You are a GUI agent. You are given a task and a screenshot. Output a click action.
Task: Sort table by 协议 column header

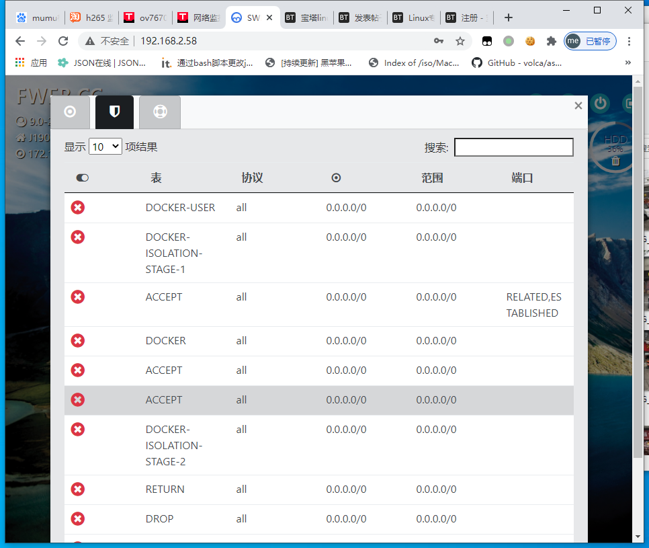point(252,178)
